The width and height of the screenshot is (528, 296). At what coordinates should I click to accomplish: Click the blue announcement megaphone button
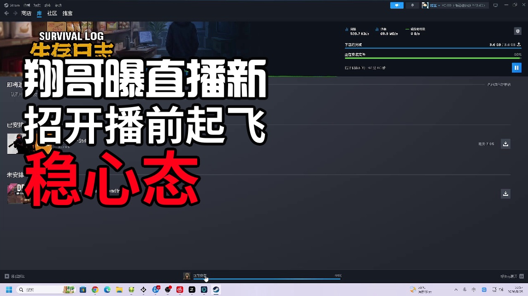[x=397, y=5]
